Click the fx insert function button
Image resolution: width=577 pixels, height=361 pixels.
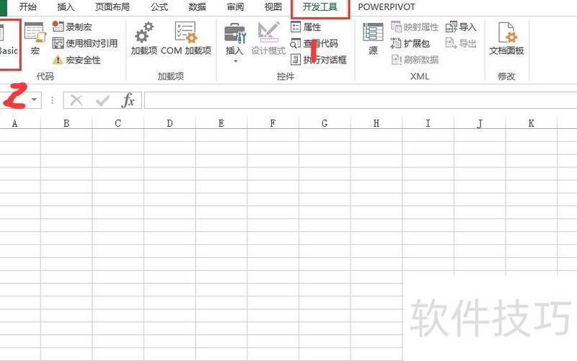click(128, 100)
